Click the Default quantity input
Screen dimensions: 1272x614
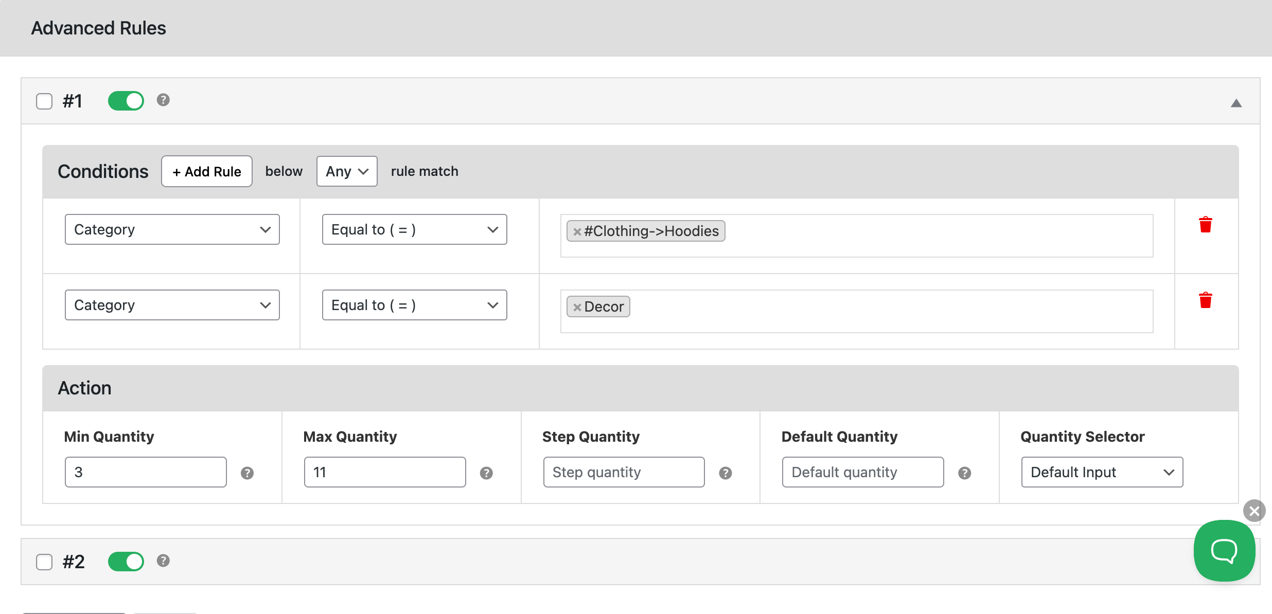pos(863,472)
